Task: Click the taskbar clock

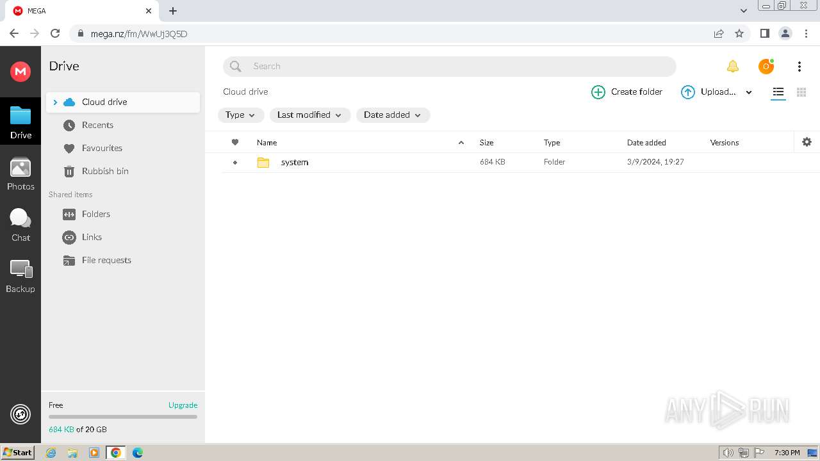Action: [x=787, y=453]
